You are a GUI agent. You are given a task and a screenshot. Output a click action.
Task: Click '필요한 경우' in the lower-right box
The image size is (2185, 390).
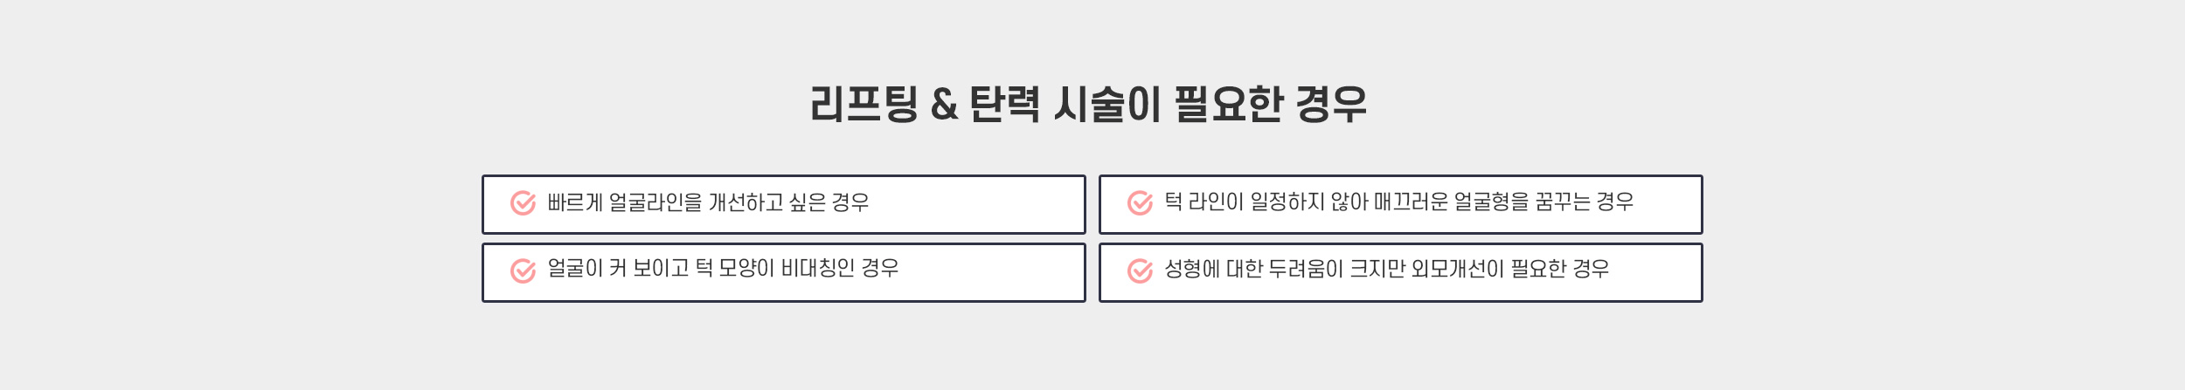pos(1560,269)
